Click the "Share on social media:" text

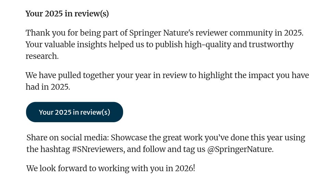click(x=68, y=138)
